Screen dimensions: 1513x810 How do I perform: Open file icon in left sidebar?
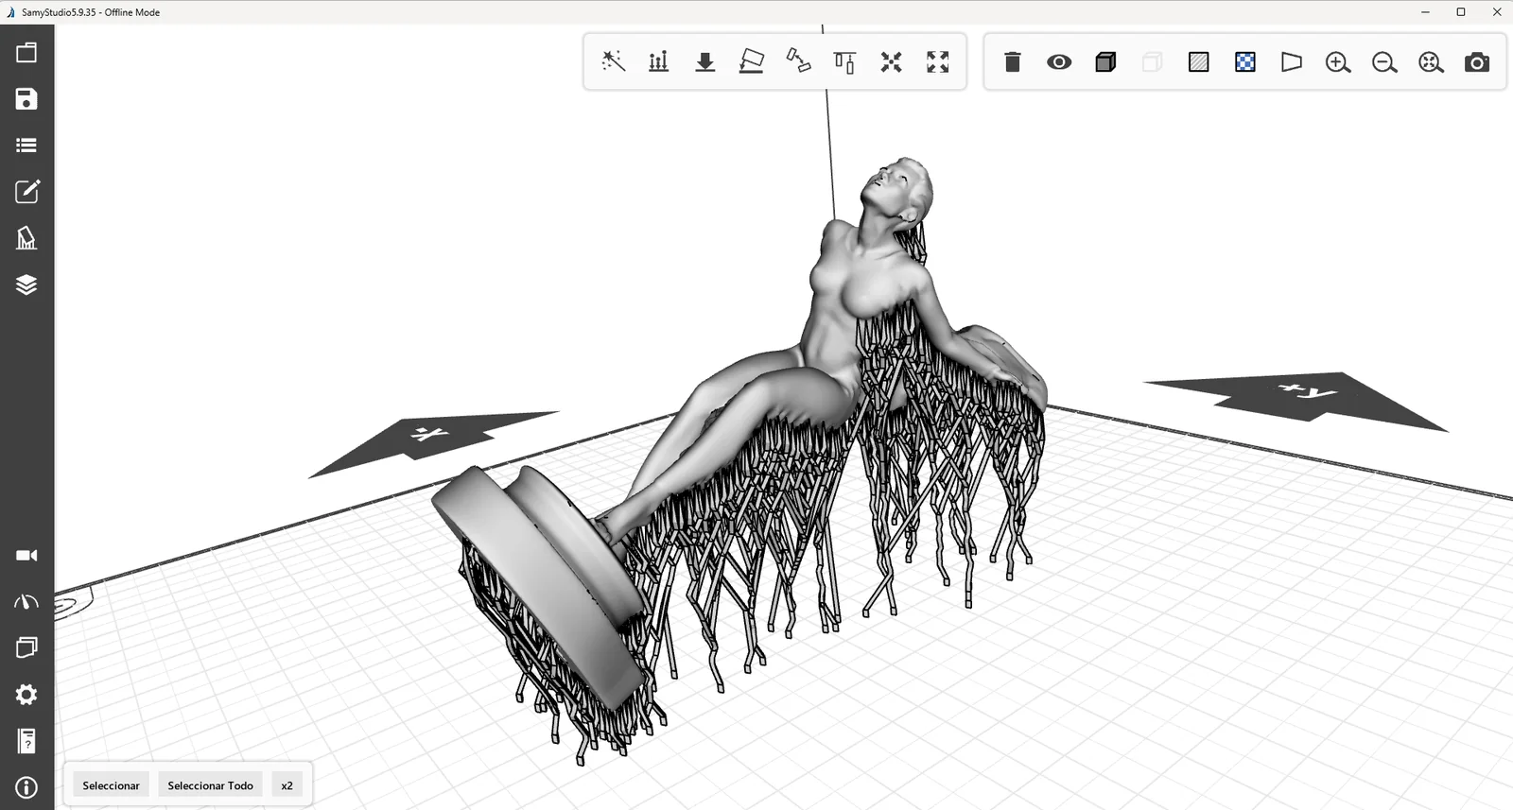tap(26, 53)
